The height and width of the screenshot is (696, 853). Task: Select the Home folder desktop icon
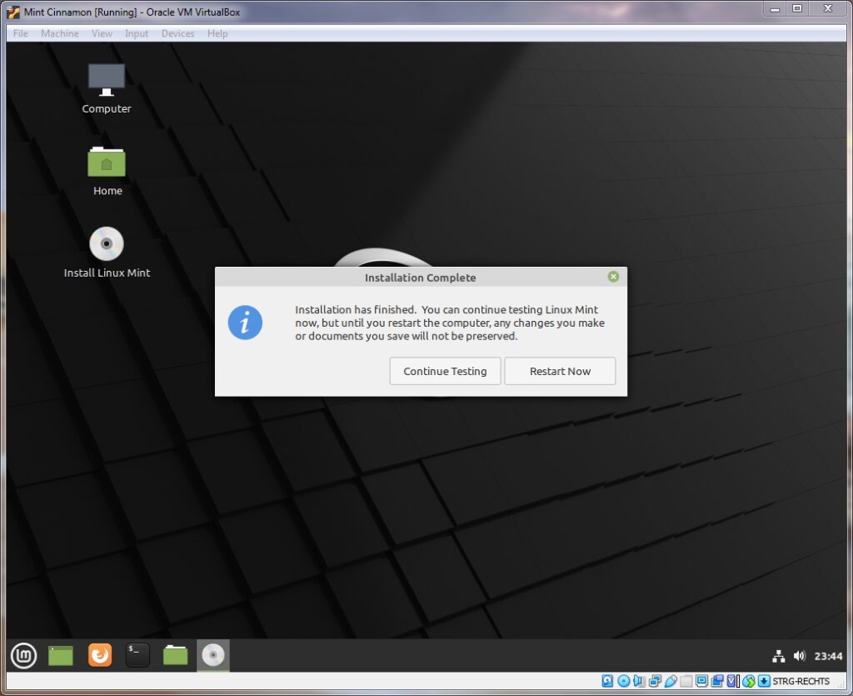[107, 172]
